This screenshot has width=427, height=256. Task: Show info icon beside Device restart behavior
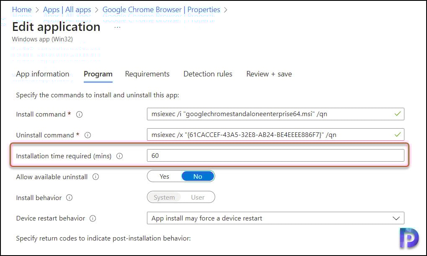click(93, 218)
